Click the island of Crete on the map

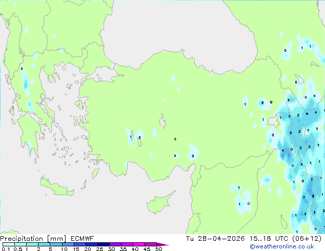click(57, 187)
